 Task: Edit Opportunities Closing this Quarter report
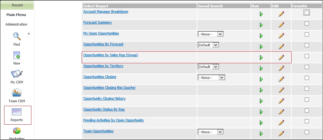(281, 90)
